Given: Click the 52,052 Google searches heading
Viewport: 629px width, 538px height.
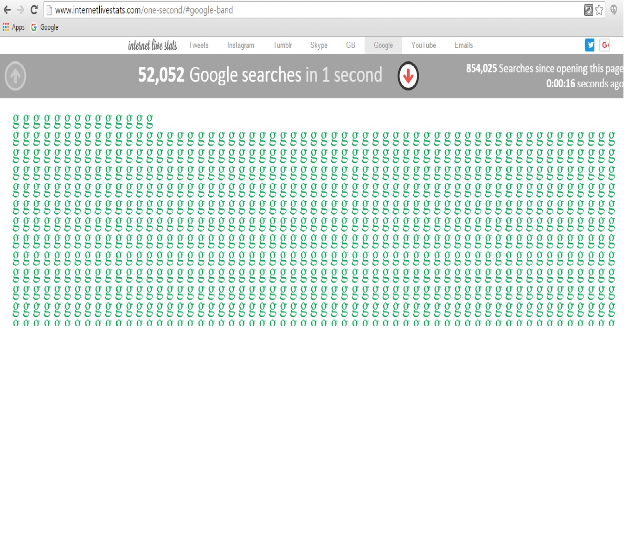Looking at the screenshot, I should (x=260, y=75).
